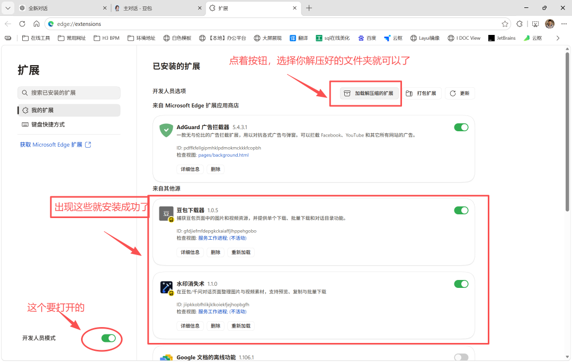Go back with the back arrow
572x362 pixels.
pos(8,24)
